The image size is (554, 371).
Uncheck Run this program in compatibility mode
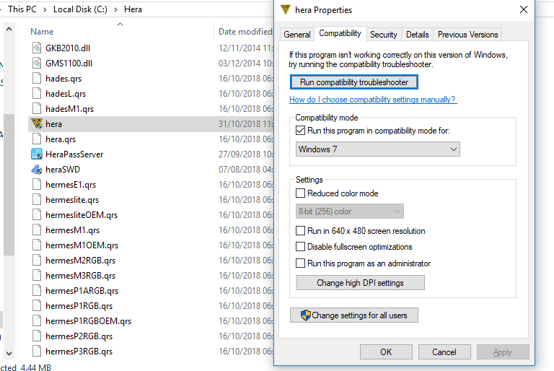click(301, 131)
